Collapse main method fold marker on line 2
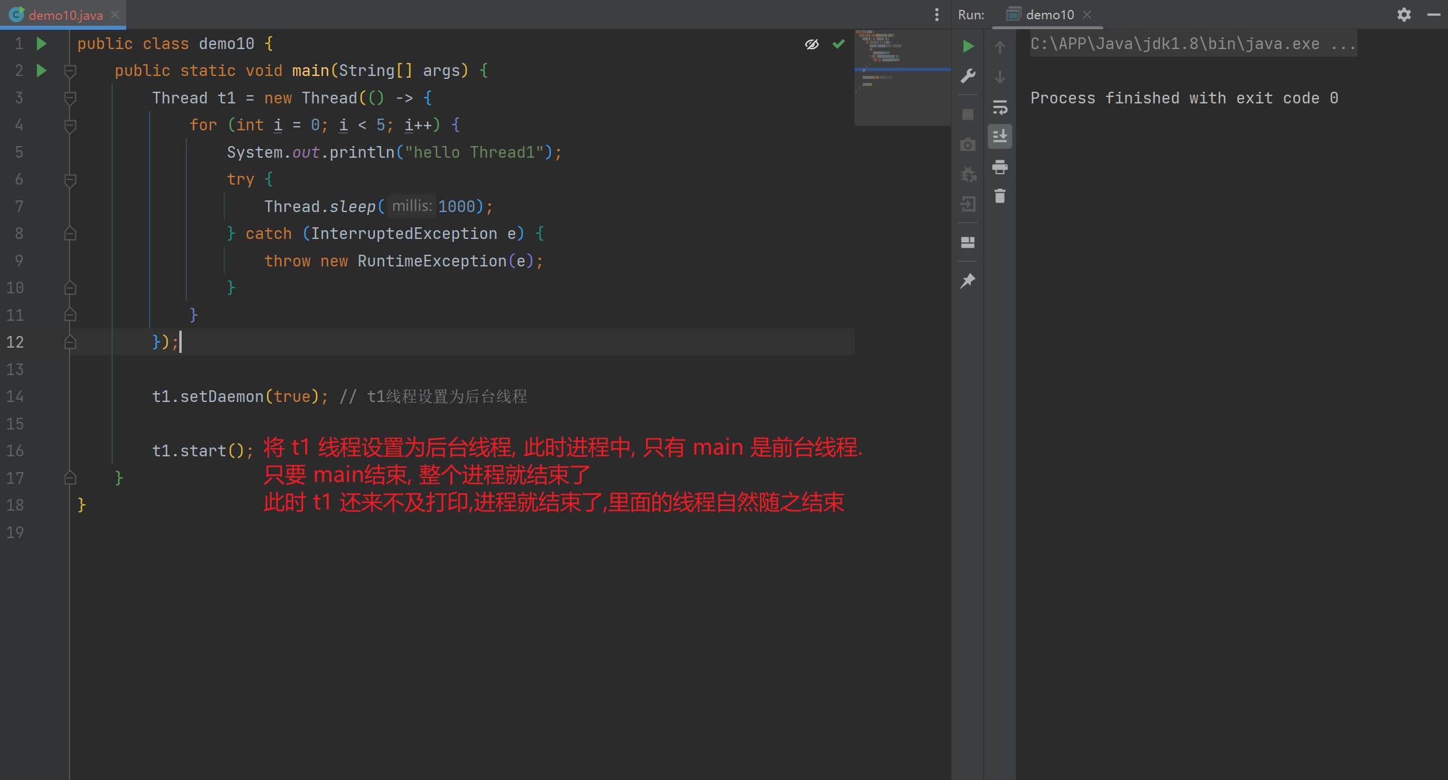The width and height of the screenshot is (1448, 780). [x=70, y=71]
